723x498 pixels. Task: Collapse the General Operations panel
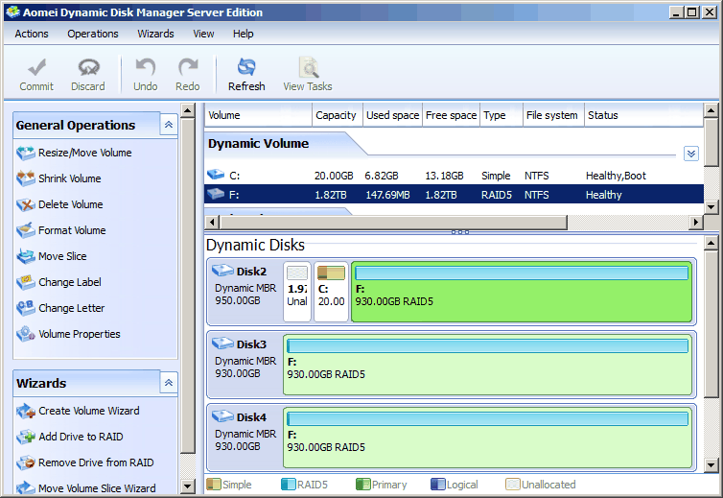pyautogui.click(x=169, y=125)
